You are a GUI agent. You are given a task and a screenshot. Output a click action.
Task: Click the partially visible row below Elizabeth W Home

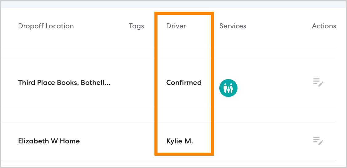[x=92, y=164]
